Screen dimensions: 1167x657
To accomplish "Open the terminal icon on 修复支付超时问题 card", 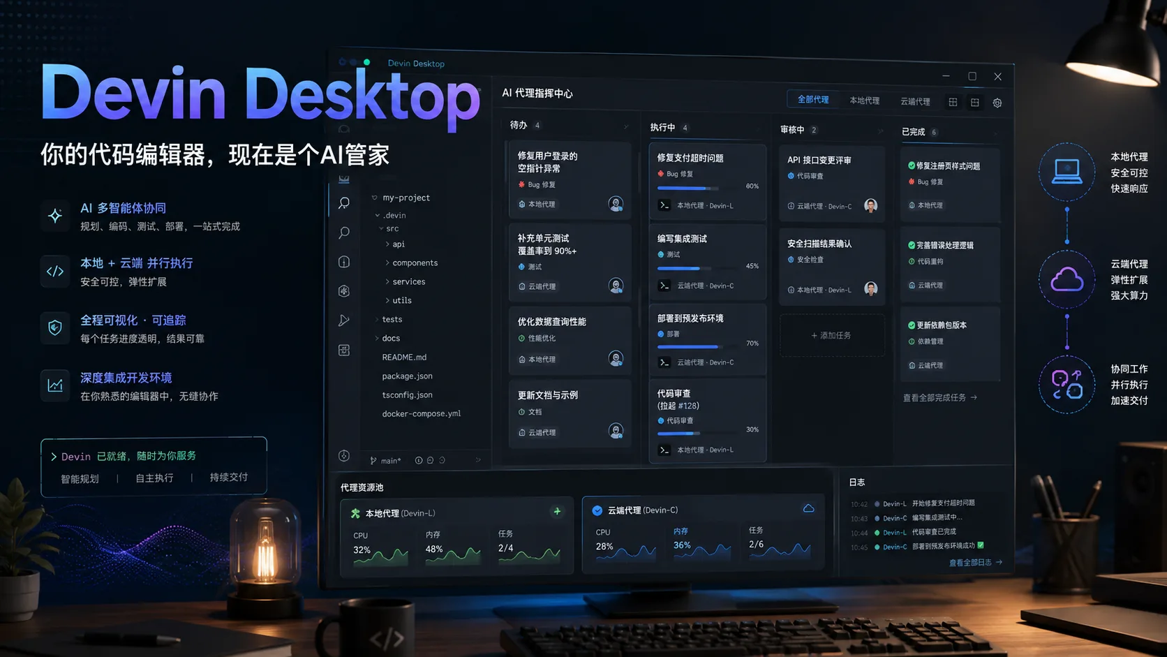I will point(664,205).
